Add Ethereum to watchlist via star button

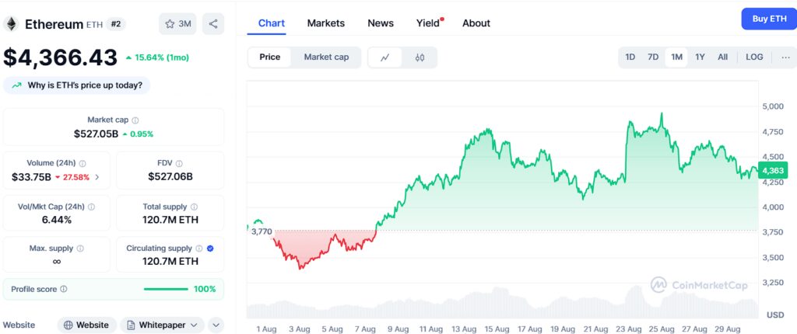pos(177,23)
